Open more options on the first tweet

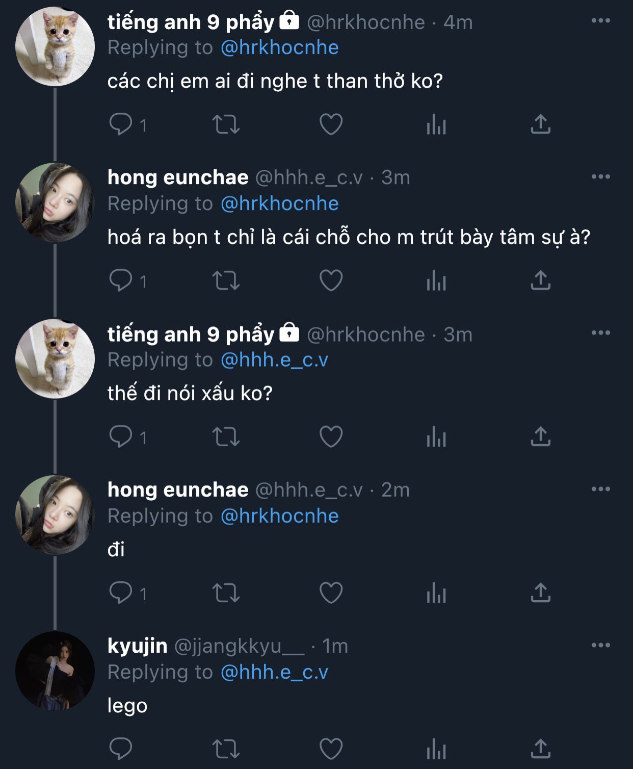(600, 20)
